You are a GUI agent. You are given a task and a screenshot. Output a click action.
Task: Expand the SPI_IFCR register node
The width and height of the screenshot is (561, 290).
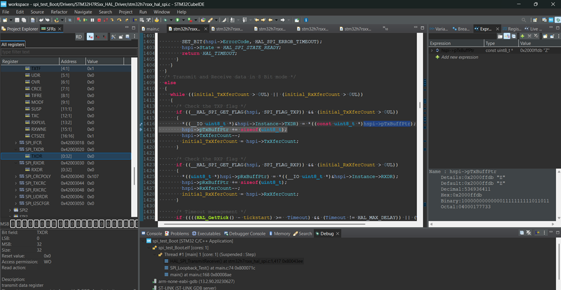click(x=16, y=142)
